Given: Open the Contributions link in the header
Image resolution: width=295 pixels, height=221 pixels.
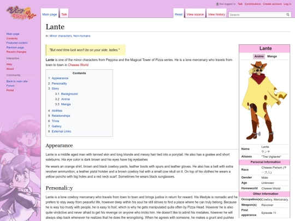Looking at the screenshot, I should point(253,4).
